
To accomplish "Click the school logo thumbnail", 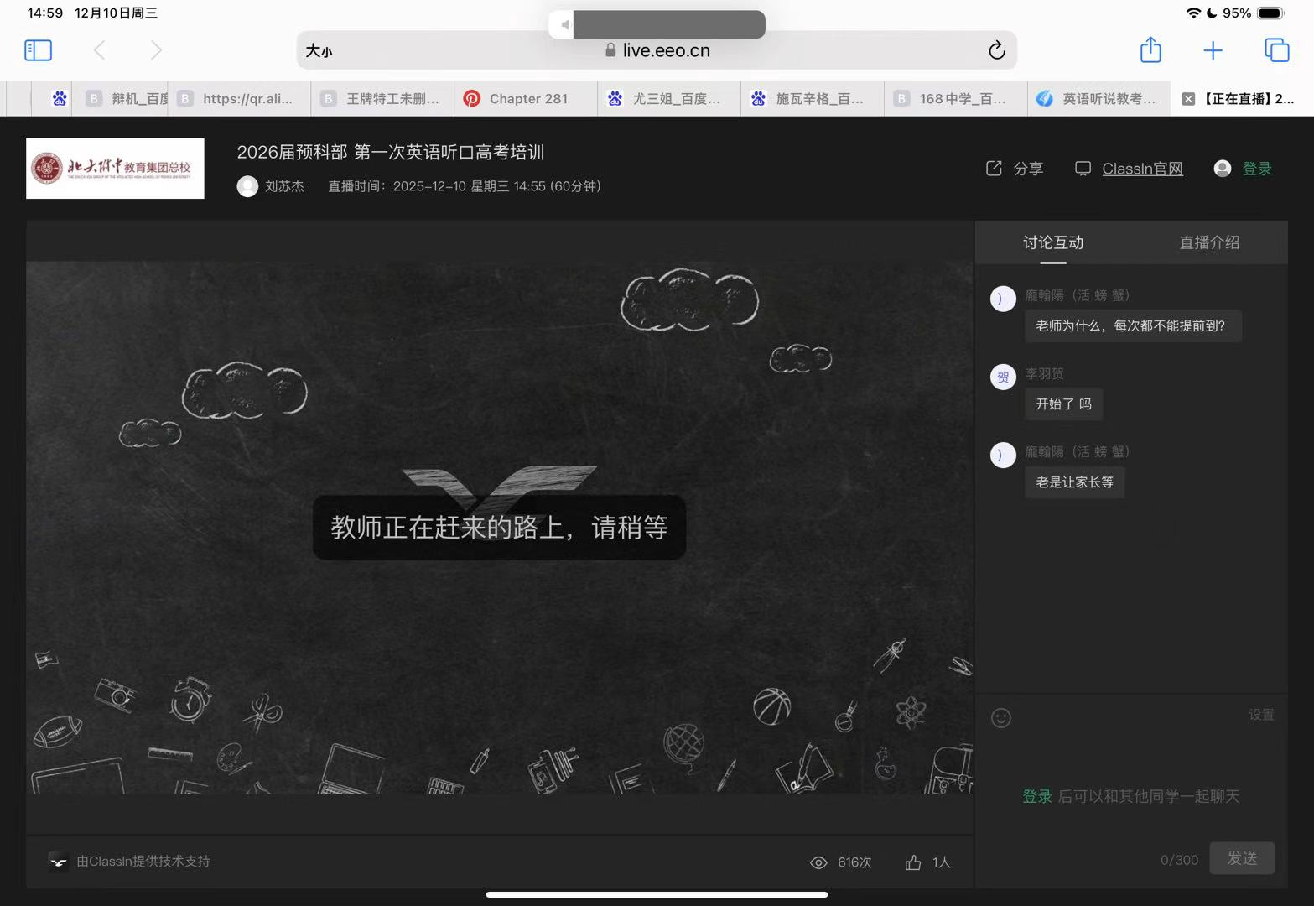I will click(x=115, y=169).
